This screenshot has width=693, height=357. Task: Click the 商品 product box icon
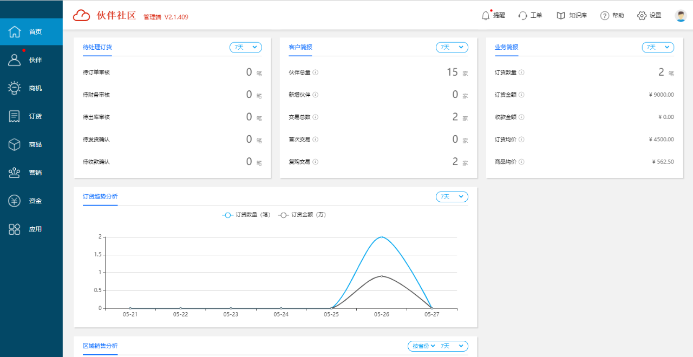[x=15, y=144]
